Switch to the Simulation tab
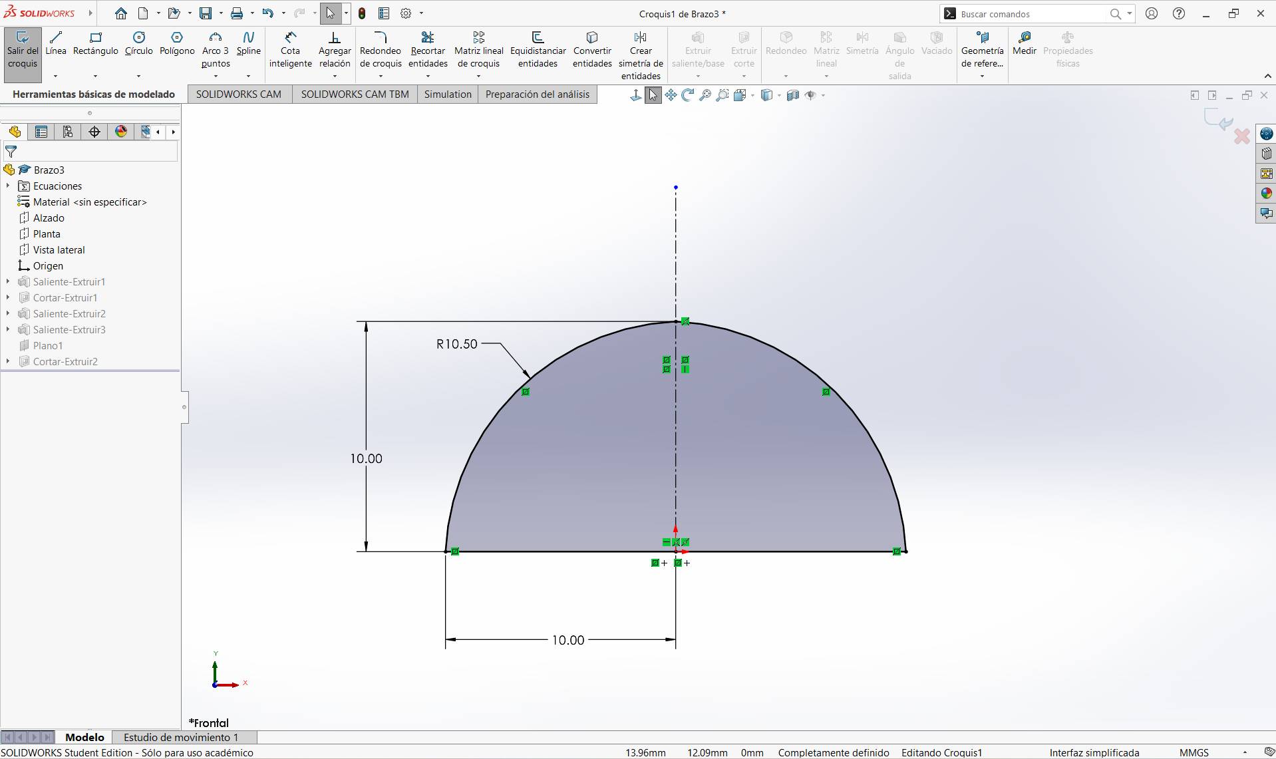Screen dimensions: 1276x759 pyautogui.click(x=448, y=94)
